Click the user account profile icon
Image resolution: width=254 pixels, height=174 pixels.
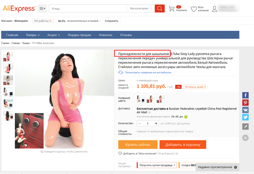214,9
